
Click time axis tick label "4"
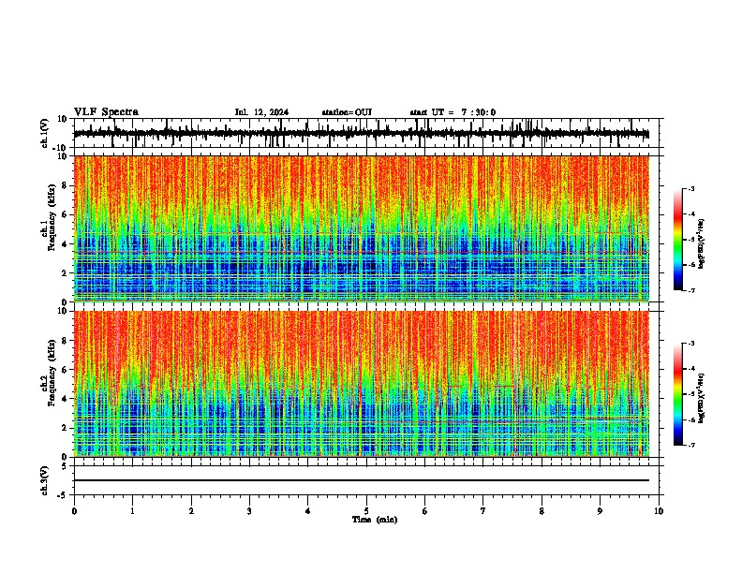click(x=308, y=511)
